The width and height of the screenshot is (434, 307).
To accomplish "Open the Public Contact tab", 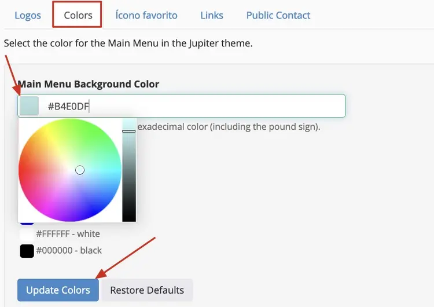I will coord(278,15).
